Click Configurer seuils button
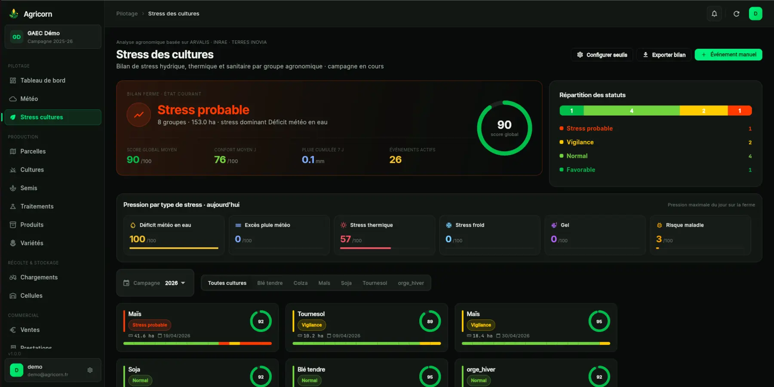The width and height of the screenshot is (774, 387). coord(602,55)
